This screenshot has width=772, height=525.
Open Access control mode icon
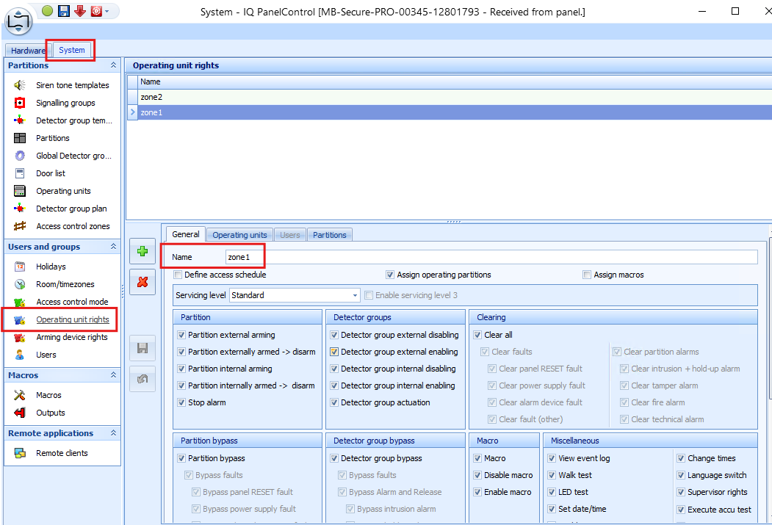(x=20, y=302)
